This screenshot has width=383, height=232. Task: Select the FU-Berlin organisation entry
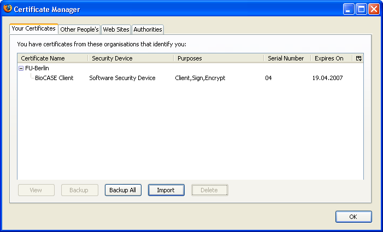[x=37, y=69]
